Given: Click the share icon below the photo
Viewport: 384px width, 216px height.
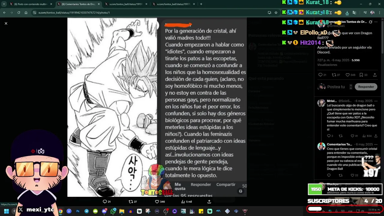Looking at the screenshot, I should coord(209,202).
